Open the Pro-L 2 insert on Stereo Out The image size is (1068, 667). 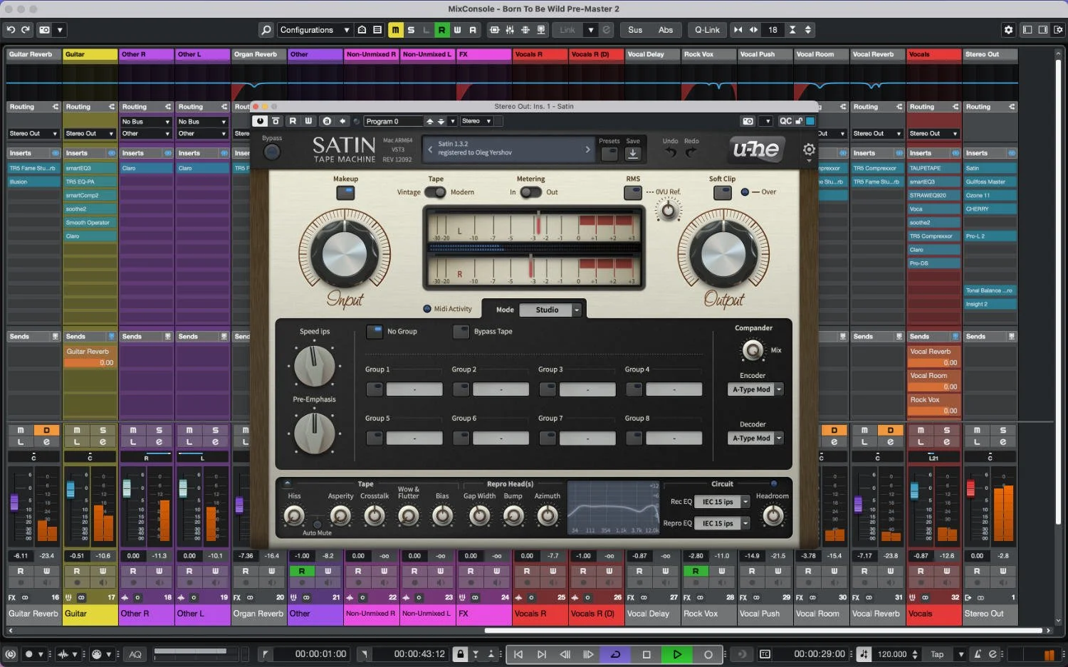(990, 236)
